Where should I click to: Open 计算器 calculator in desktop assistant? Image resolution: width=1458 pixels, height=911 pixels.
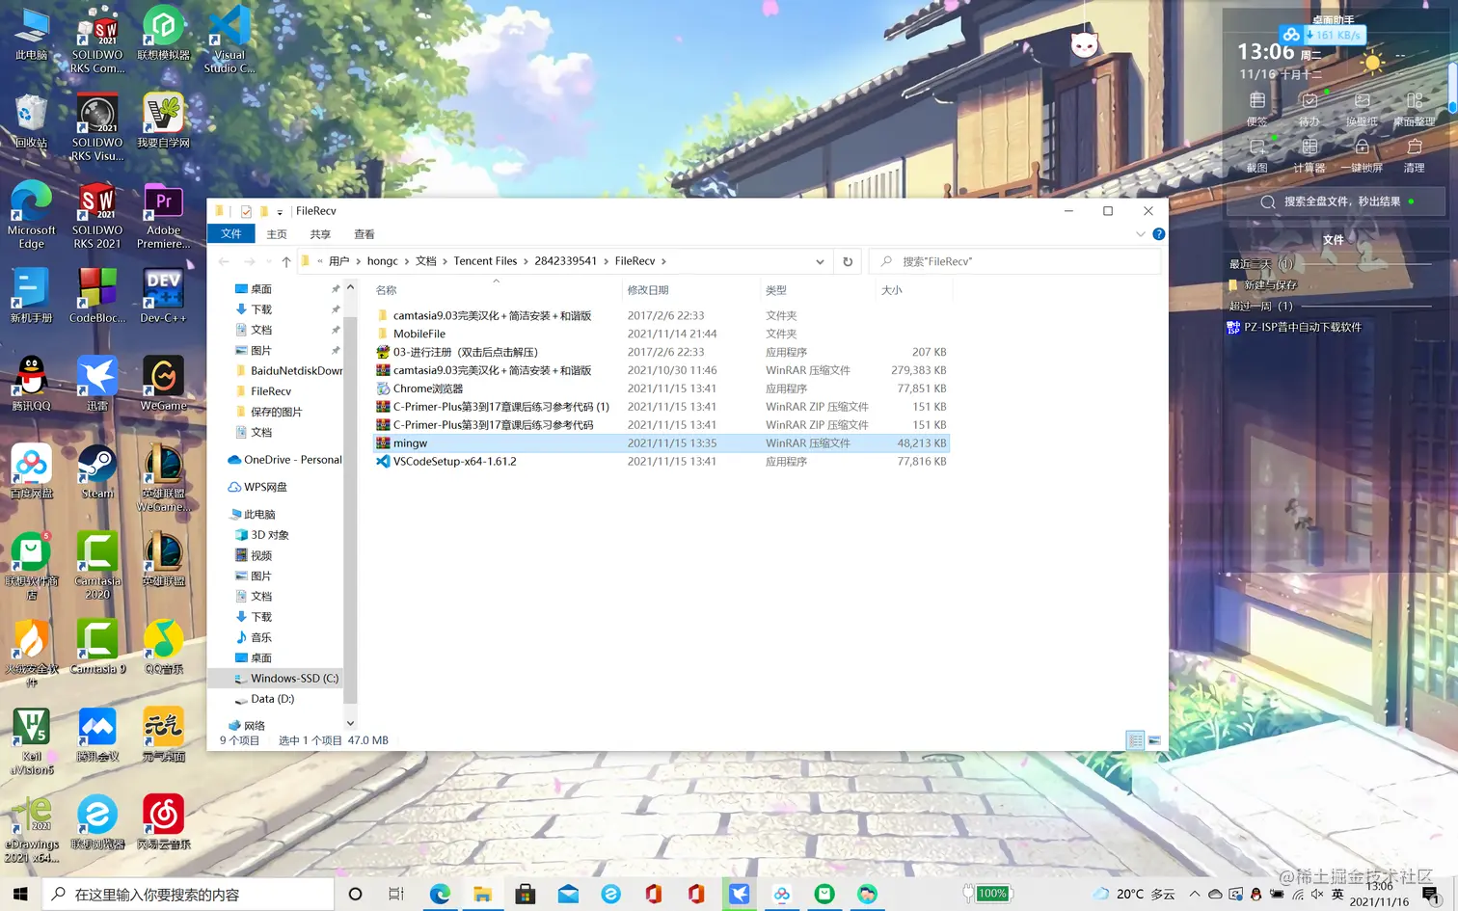tap(1309, 155)
